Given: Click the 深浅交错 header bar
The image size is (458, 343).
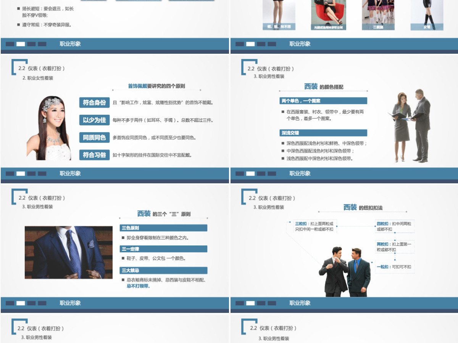Looking at the screenshot, I should tap(323, 133).
